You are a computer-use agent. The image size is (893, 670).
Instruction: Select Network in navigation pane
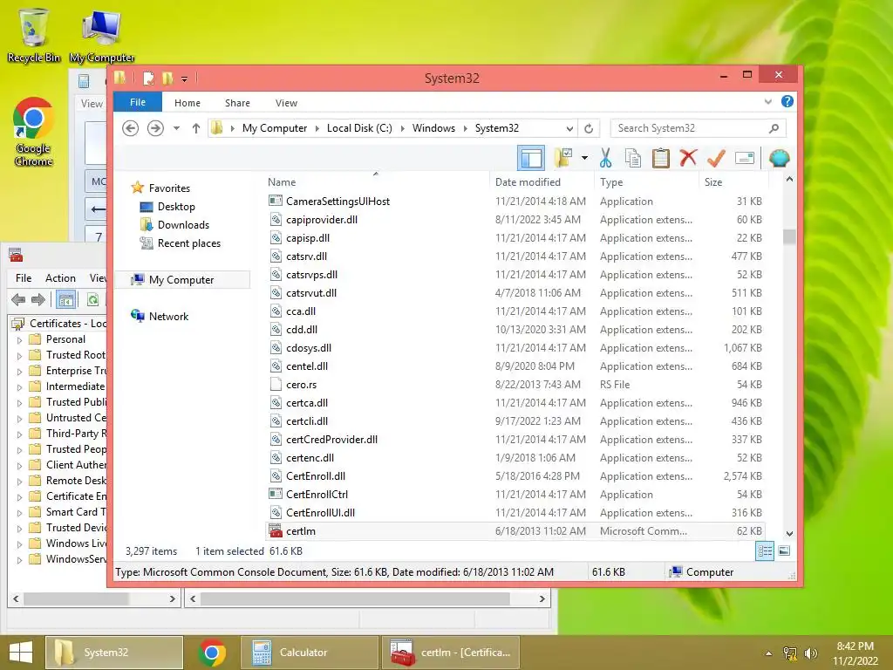point(168,316)
